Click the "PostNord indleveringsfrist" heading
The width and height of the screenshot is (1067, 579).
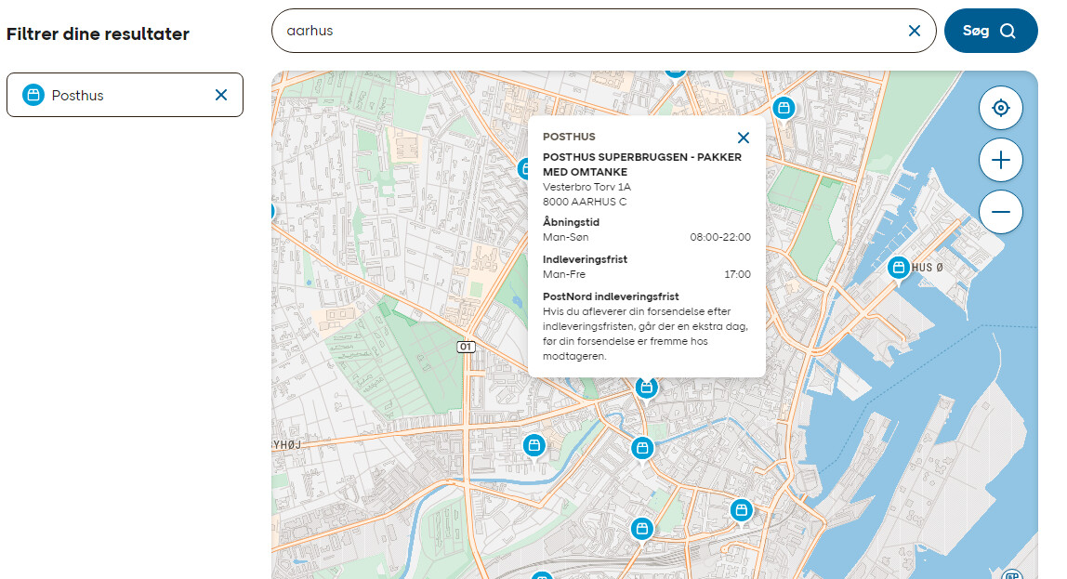(611, 296)
